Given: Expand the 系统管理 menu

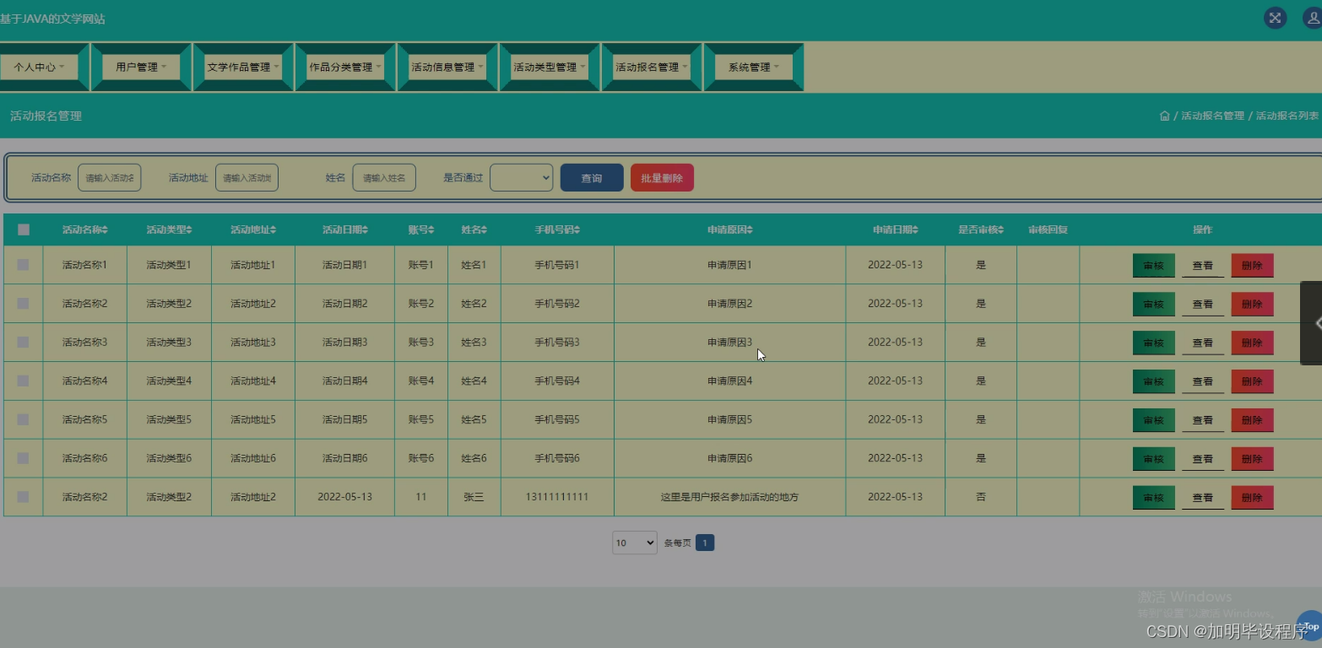Looking at the screenshot, I should (751, 67).
